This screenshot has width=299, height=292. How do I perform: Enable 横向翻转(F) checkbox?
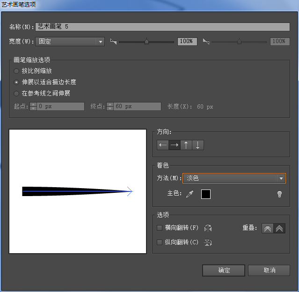pos(160,228)
